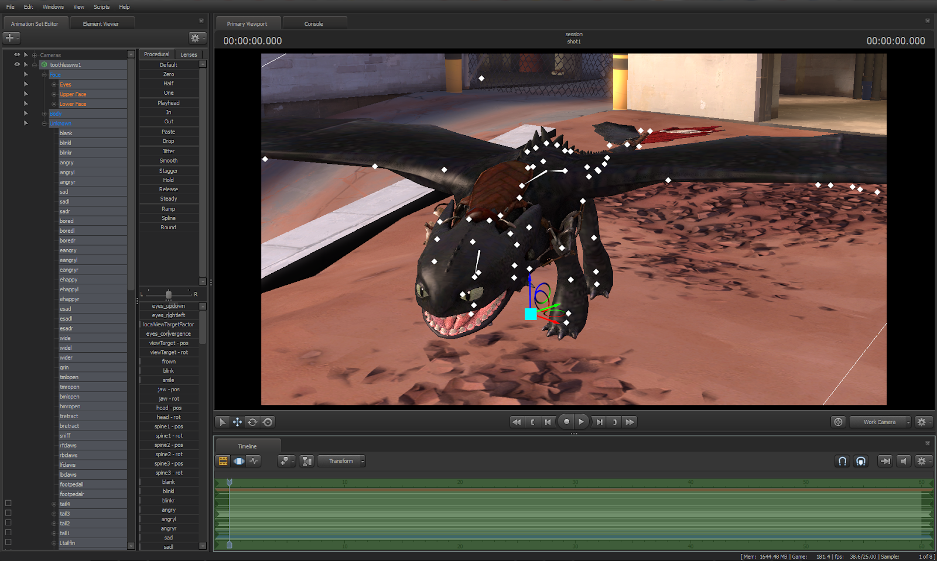Select the rotate manipulator tool

pyautogui.click(x=252, y=422)
